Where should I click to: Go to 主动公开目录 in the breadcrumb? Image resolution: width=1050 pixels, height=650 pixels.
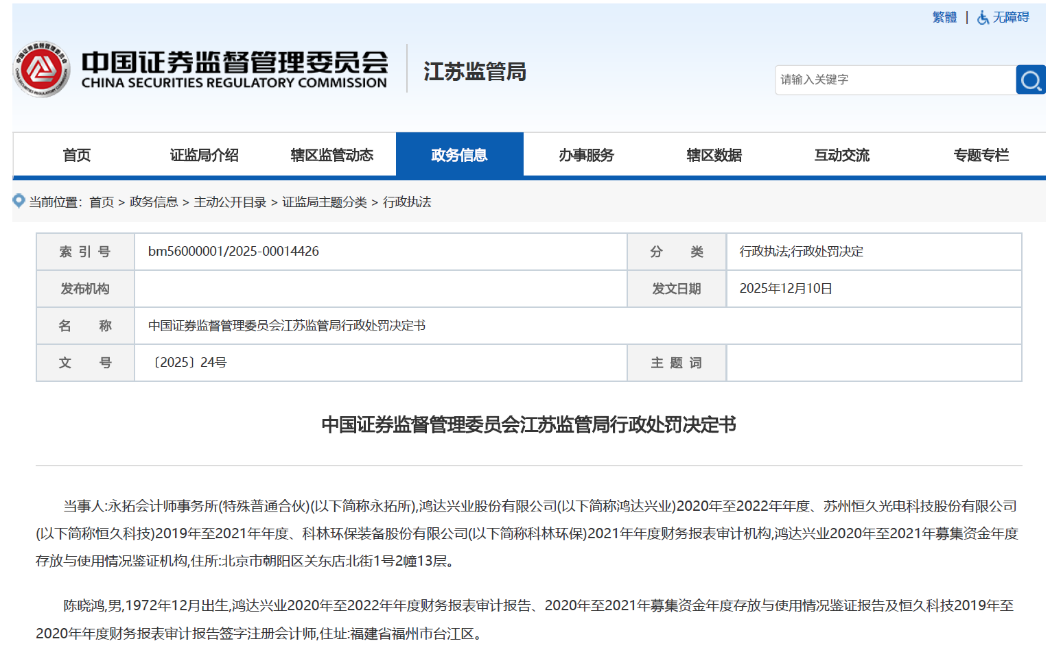coord(230,202)
